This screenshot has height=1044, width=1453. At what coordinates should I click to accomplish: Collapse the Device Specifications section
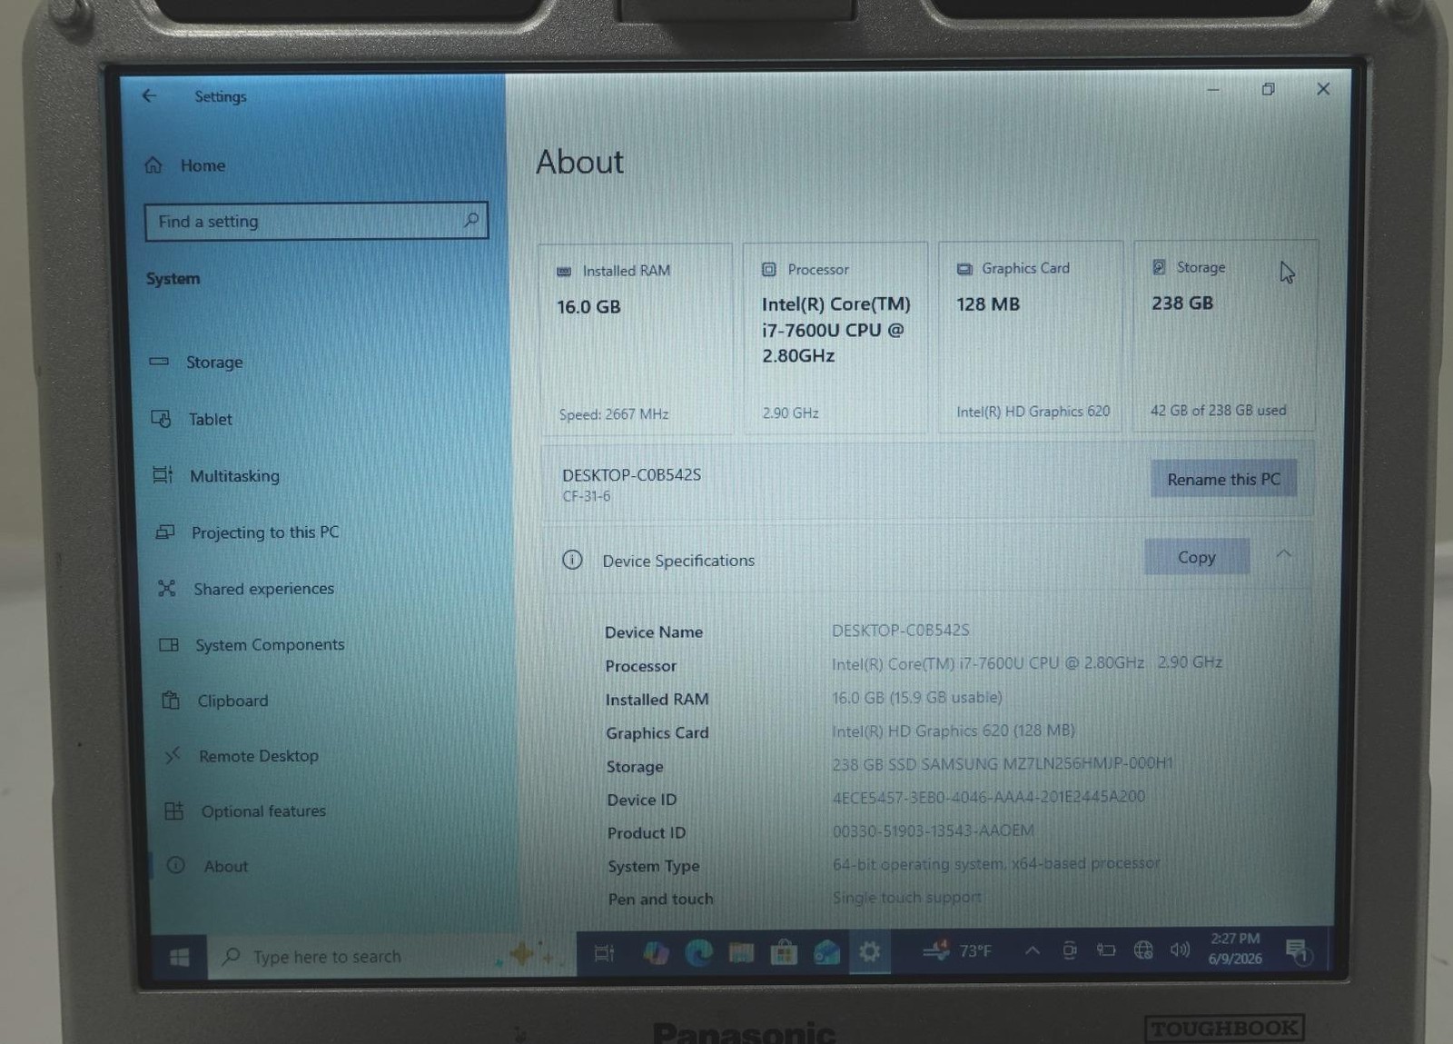point(1283,554)
